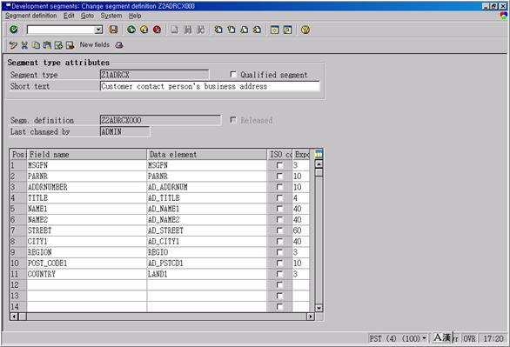Open the Segment definition menu
Screen dimensions: 510x347
tap(31, 16)
